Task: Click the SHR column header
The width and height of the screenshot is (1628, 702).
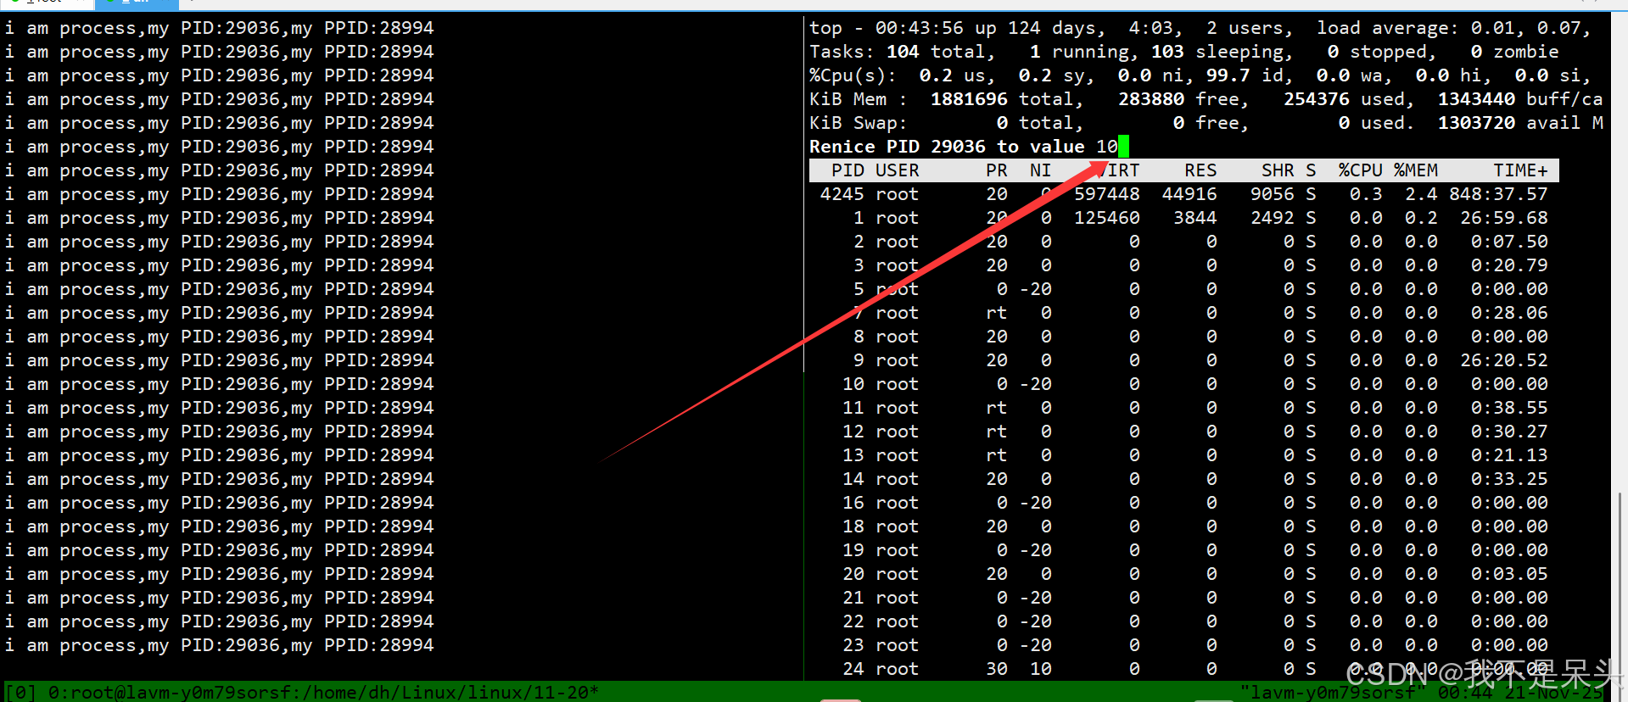Action: pyautogui.click(x=1278, y=170)
